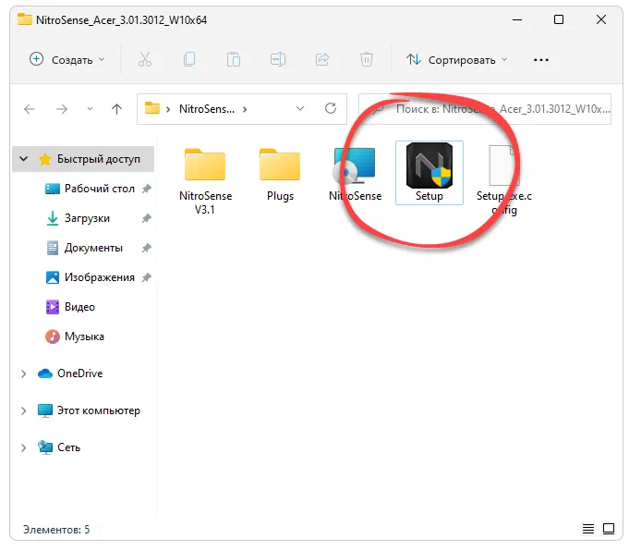Select OneDrive in sidebar
The width and height of the screenshot is (629, 551).
point(79,373)
